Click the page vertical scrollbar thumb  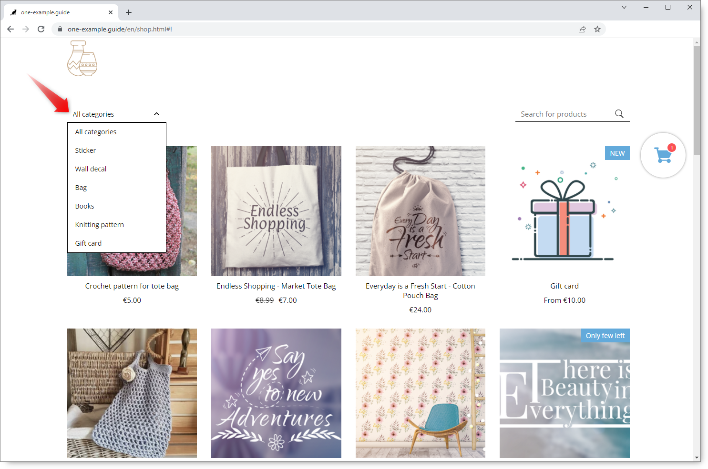pyautogui.click(x=697, y=100)
